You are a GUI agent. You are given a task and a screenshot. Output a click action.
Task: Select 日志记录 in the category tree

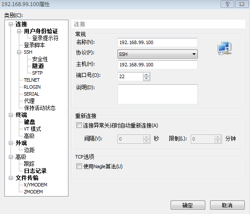[x=35, y=171]
